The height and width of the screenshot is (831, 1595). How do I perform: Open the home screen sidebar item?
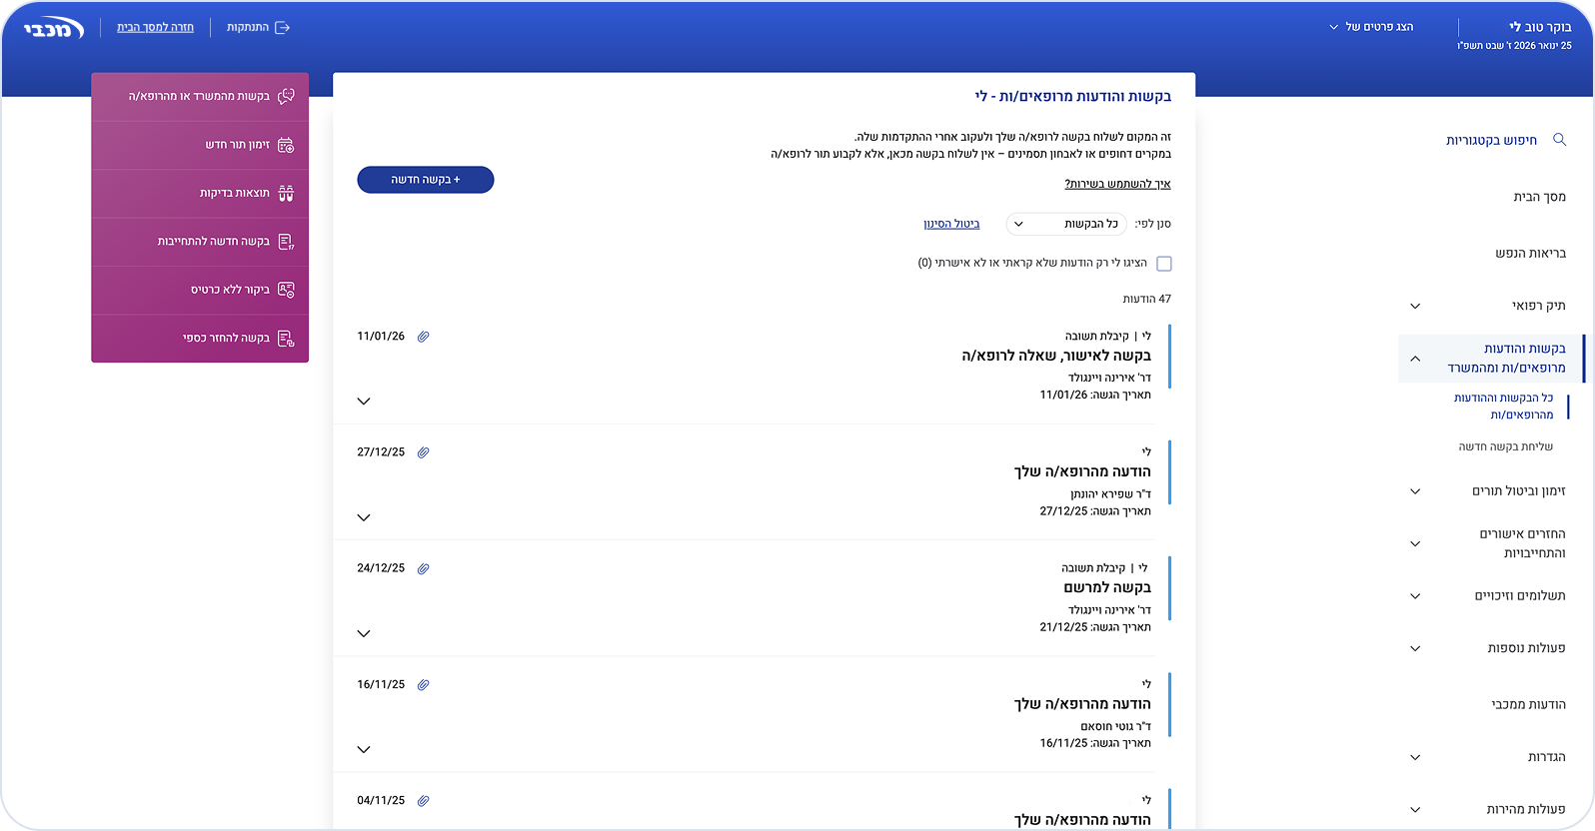click(x=1539, y=197)
